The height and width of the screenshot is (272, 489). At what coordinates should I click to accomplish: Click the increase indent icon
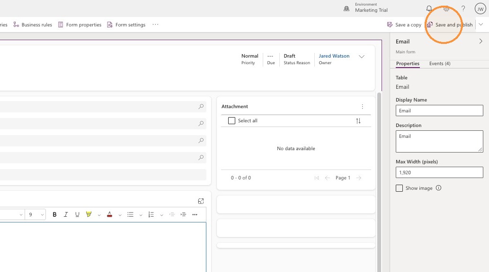pos(183,214)
